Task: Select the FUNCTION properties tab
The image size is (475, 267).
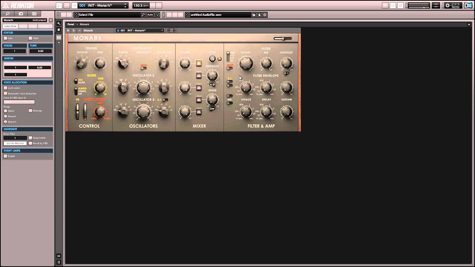Action: click(x=10, y=26)
